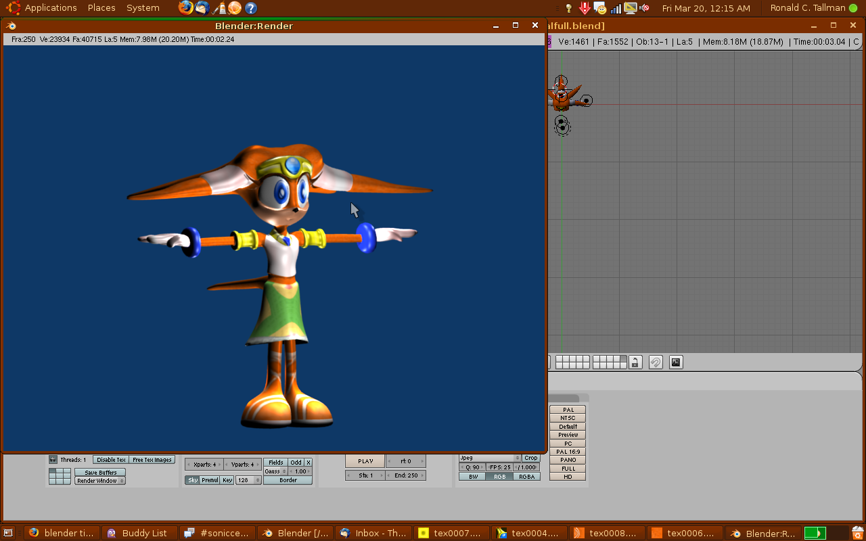Open the Pidgin chat tray icon
Image resolution: width=866 pixels, height=541 pixels.
coord(600,8)
